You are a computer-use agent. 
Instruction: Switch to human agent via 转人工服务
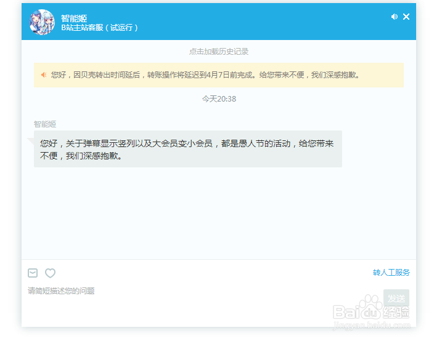[391, 273]
